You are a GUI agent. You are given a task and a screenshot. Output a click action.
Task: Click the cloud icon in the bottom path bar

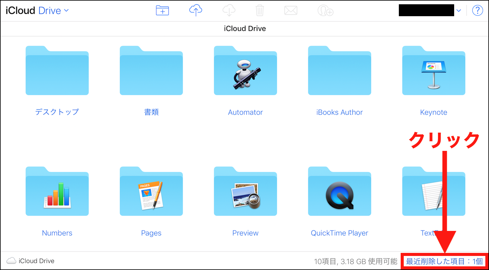pyautogui.click(x=11, y=261)
